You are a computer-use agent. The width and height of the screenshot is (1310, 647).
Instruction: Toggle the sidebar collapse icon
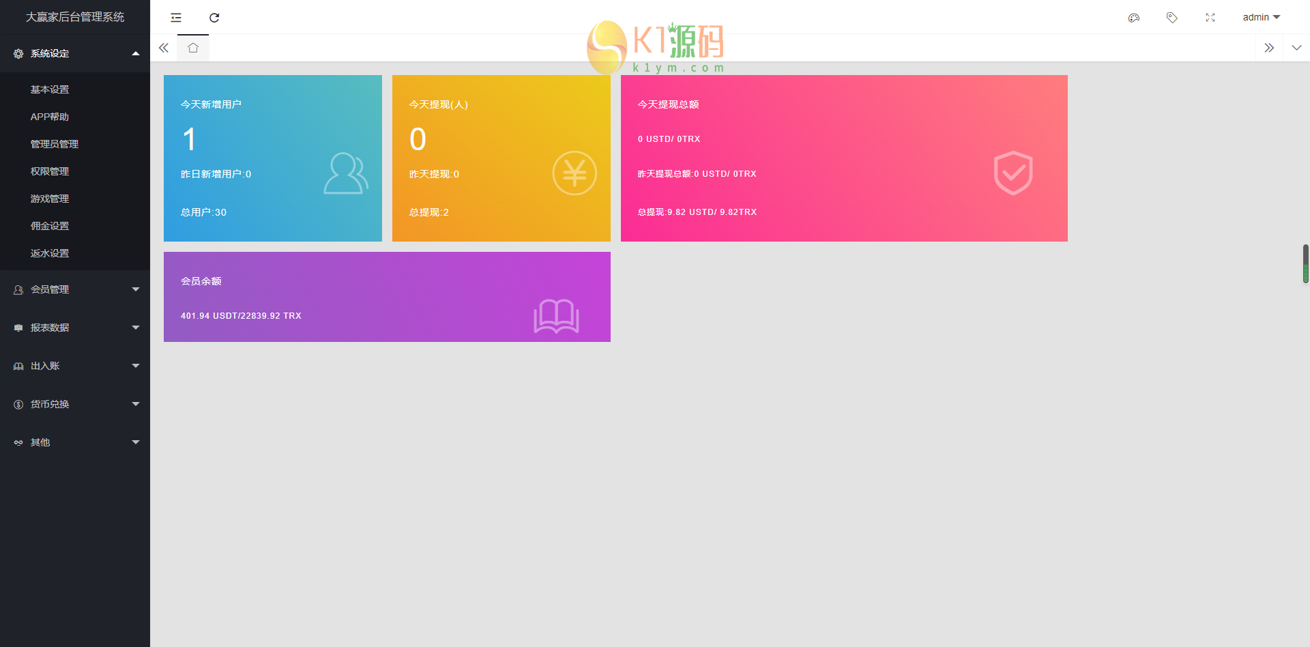176,18
